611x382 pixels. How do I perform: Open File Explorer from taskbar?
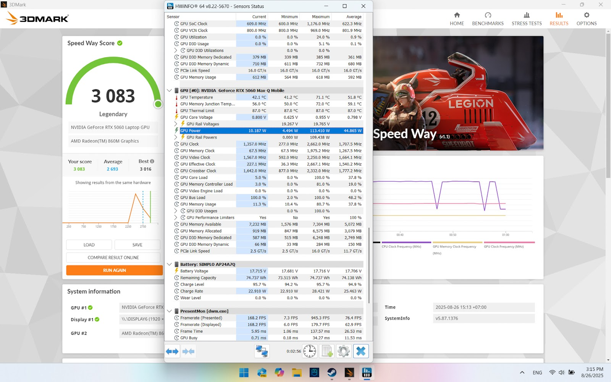(x=297, y=372)
